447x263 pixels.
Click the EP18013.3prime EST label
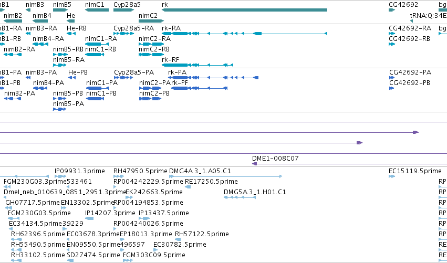click(146, 235)
